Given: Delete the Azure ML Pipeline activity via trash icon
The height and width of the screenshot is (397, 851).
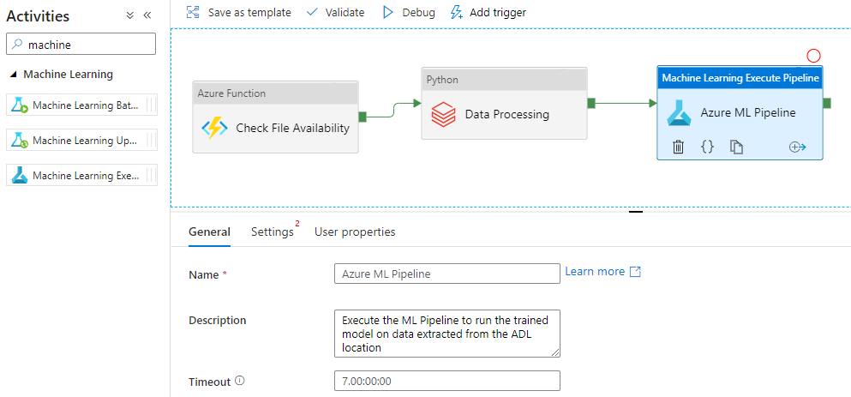Looking at the screenshot, I should point(678,147).
